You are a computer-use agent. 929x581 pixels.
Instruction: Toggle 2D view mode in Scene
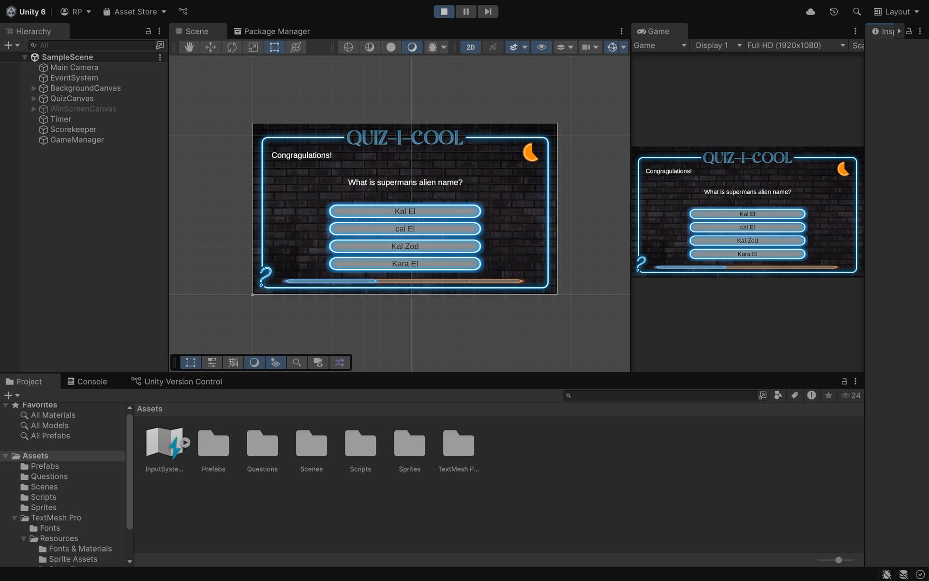[470, 47]
